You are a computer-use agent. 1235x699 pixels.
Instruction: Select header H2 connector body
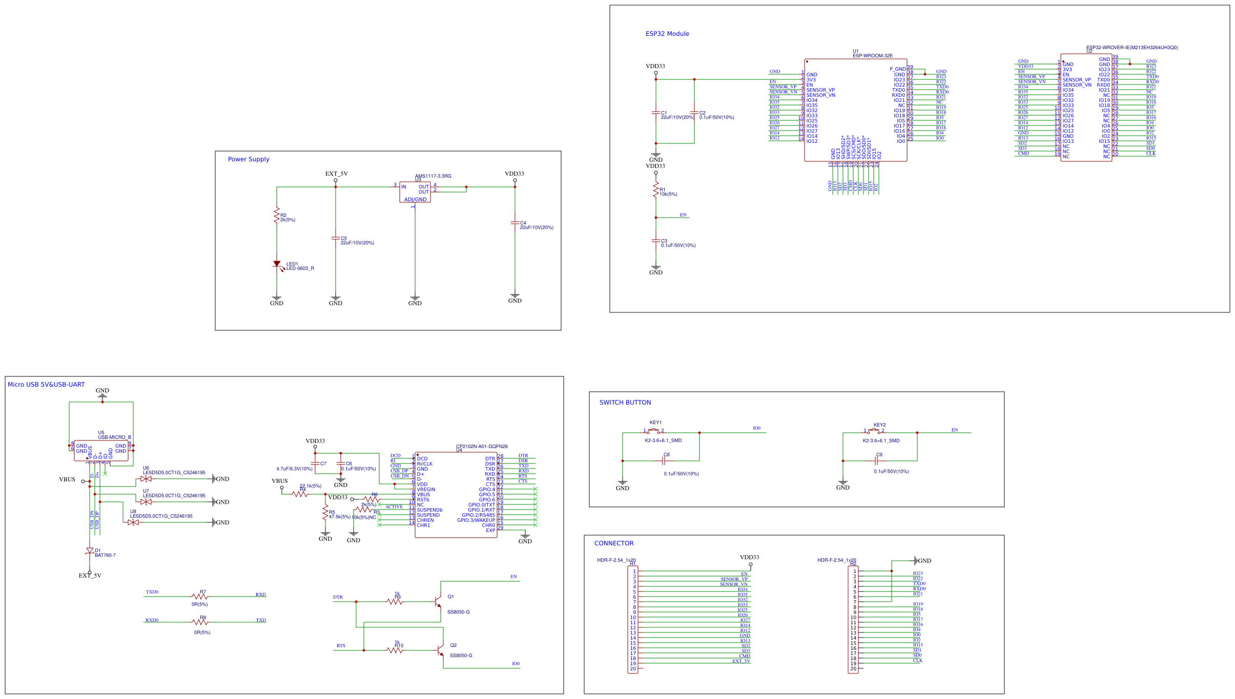pos(853,620)
